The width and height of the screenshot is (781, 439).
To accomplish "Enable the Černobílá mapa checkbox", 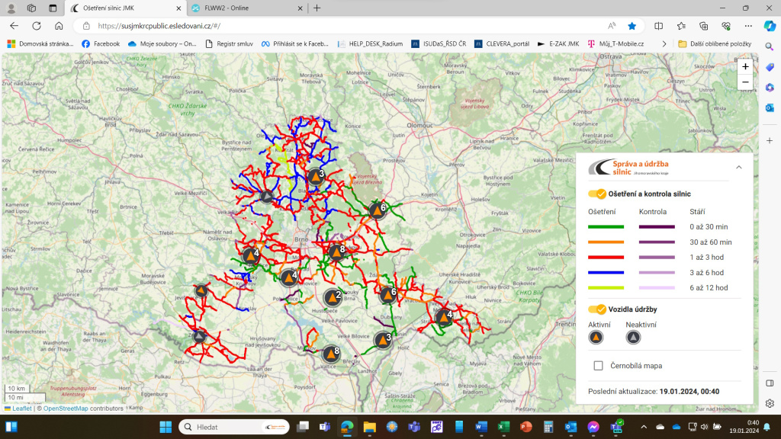I will coord(599,366).
